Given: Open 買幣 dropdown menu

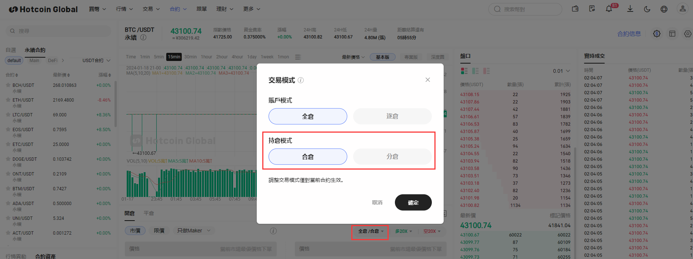Looking at the screenshot, I should tap(98, 9).
